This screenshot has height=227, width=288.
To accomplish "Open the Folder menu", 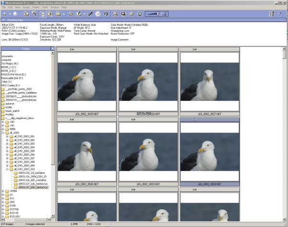I will [x=36, y=7].
